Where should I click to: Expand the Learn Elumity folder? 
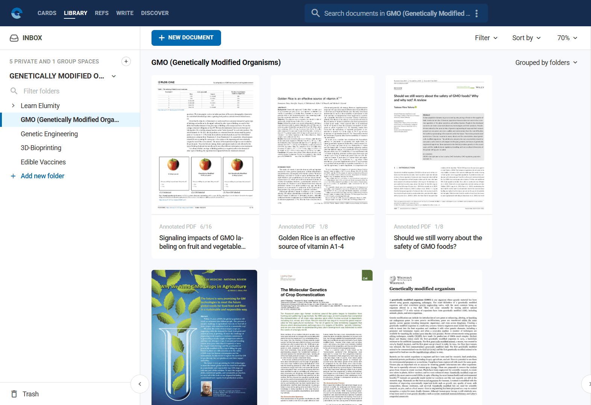click(13, 105)
